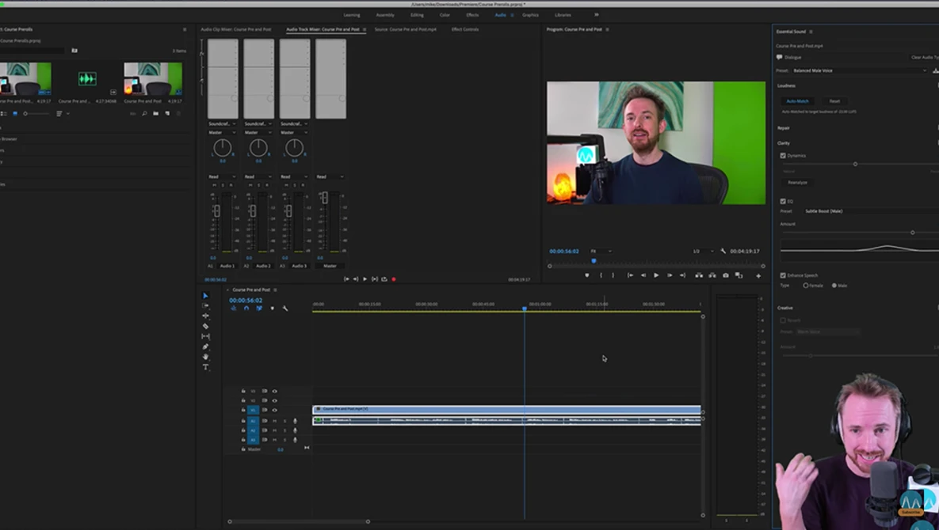Open the Source: Course Pre and Post.mp4 tab
This screenshot has height=530, width=939.
point(406,29)
